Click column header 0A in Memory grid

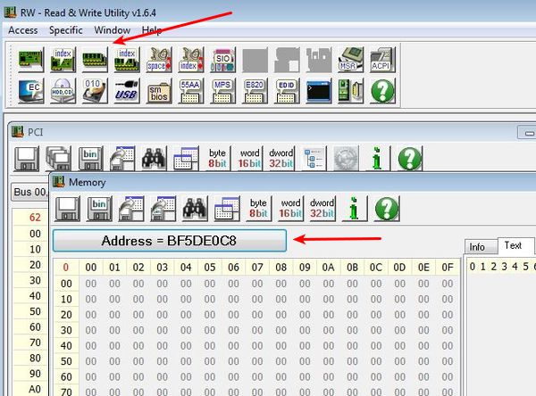tap(329, 268)
